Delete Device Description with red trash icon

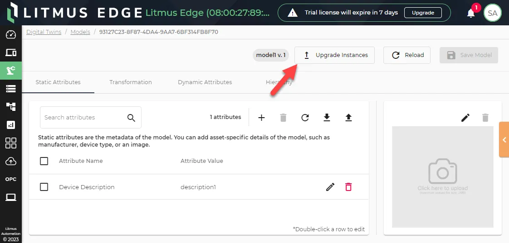click(x=348, y=187)
